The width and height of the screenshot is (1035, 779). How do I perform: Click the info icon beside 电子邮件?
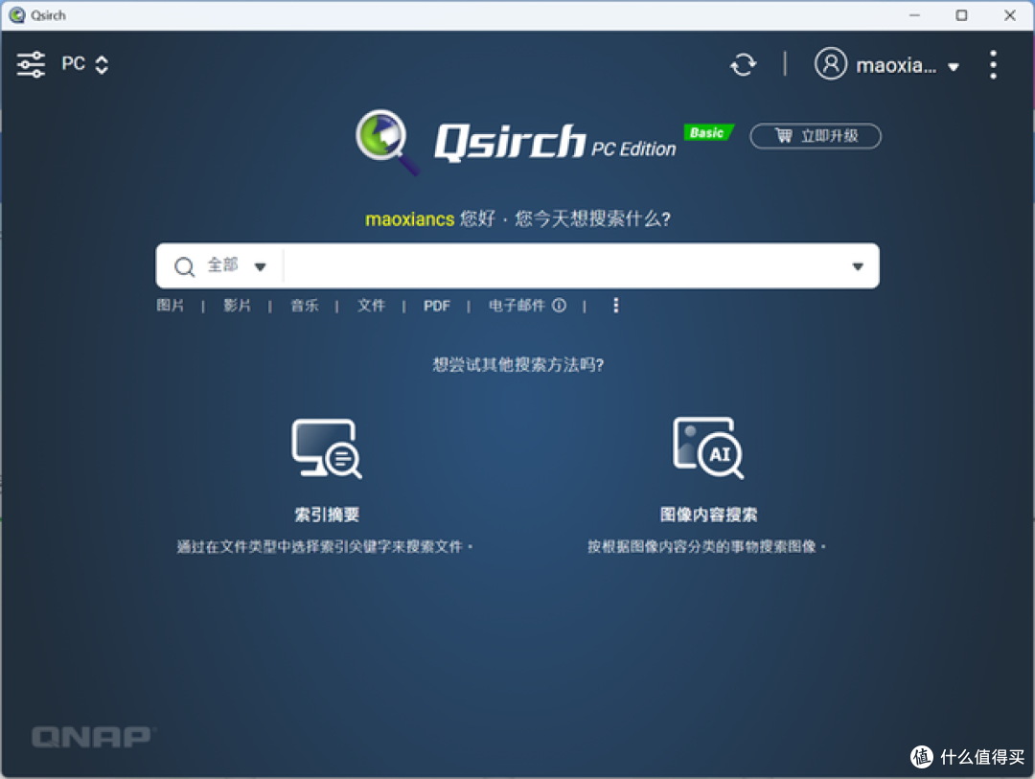point(559,305)
